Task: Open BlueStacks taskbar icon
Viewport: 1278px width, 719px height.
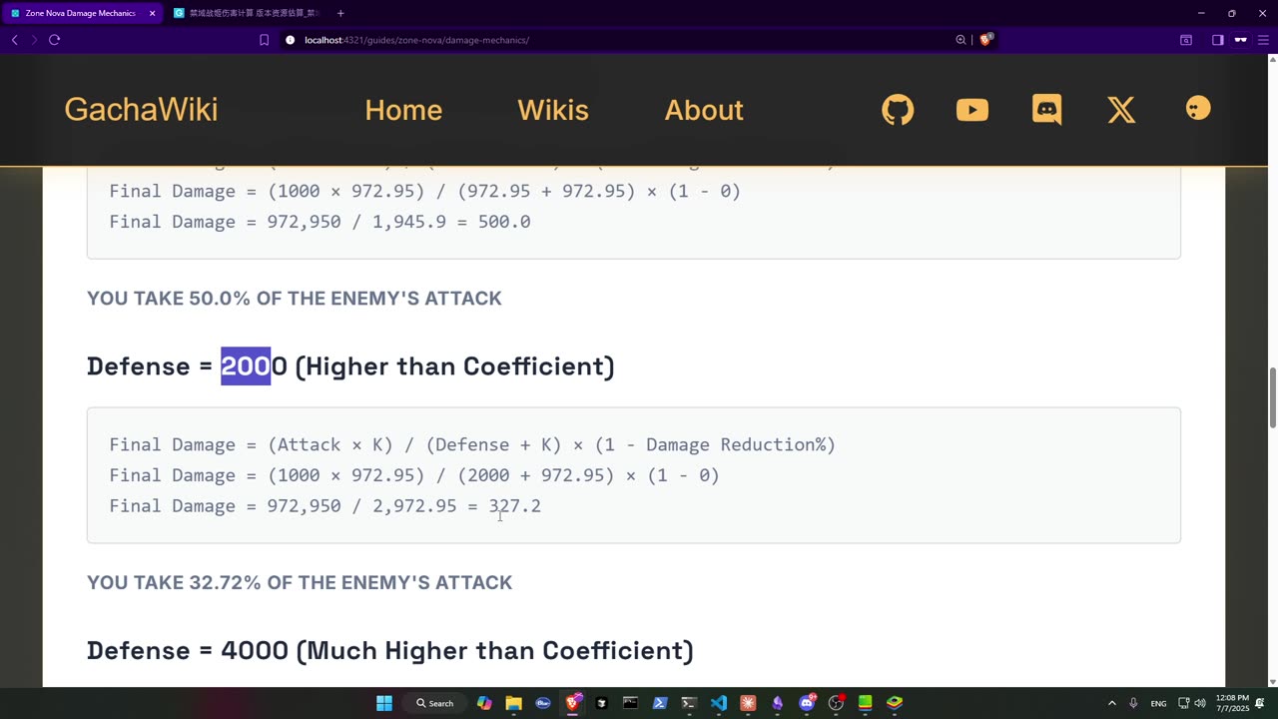Action: [895, 703]
